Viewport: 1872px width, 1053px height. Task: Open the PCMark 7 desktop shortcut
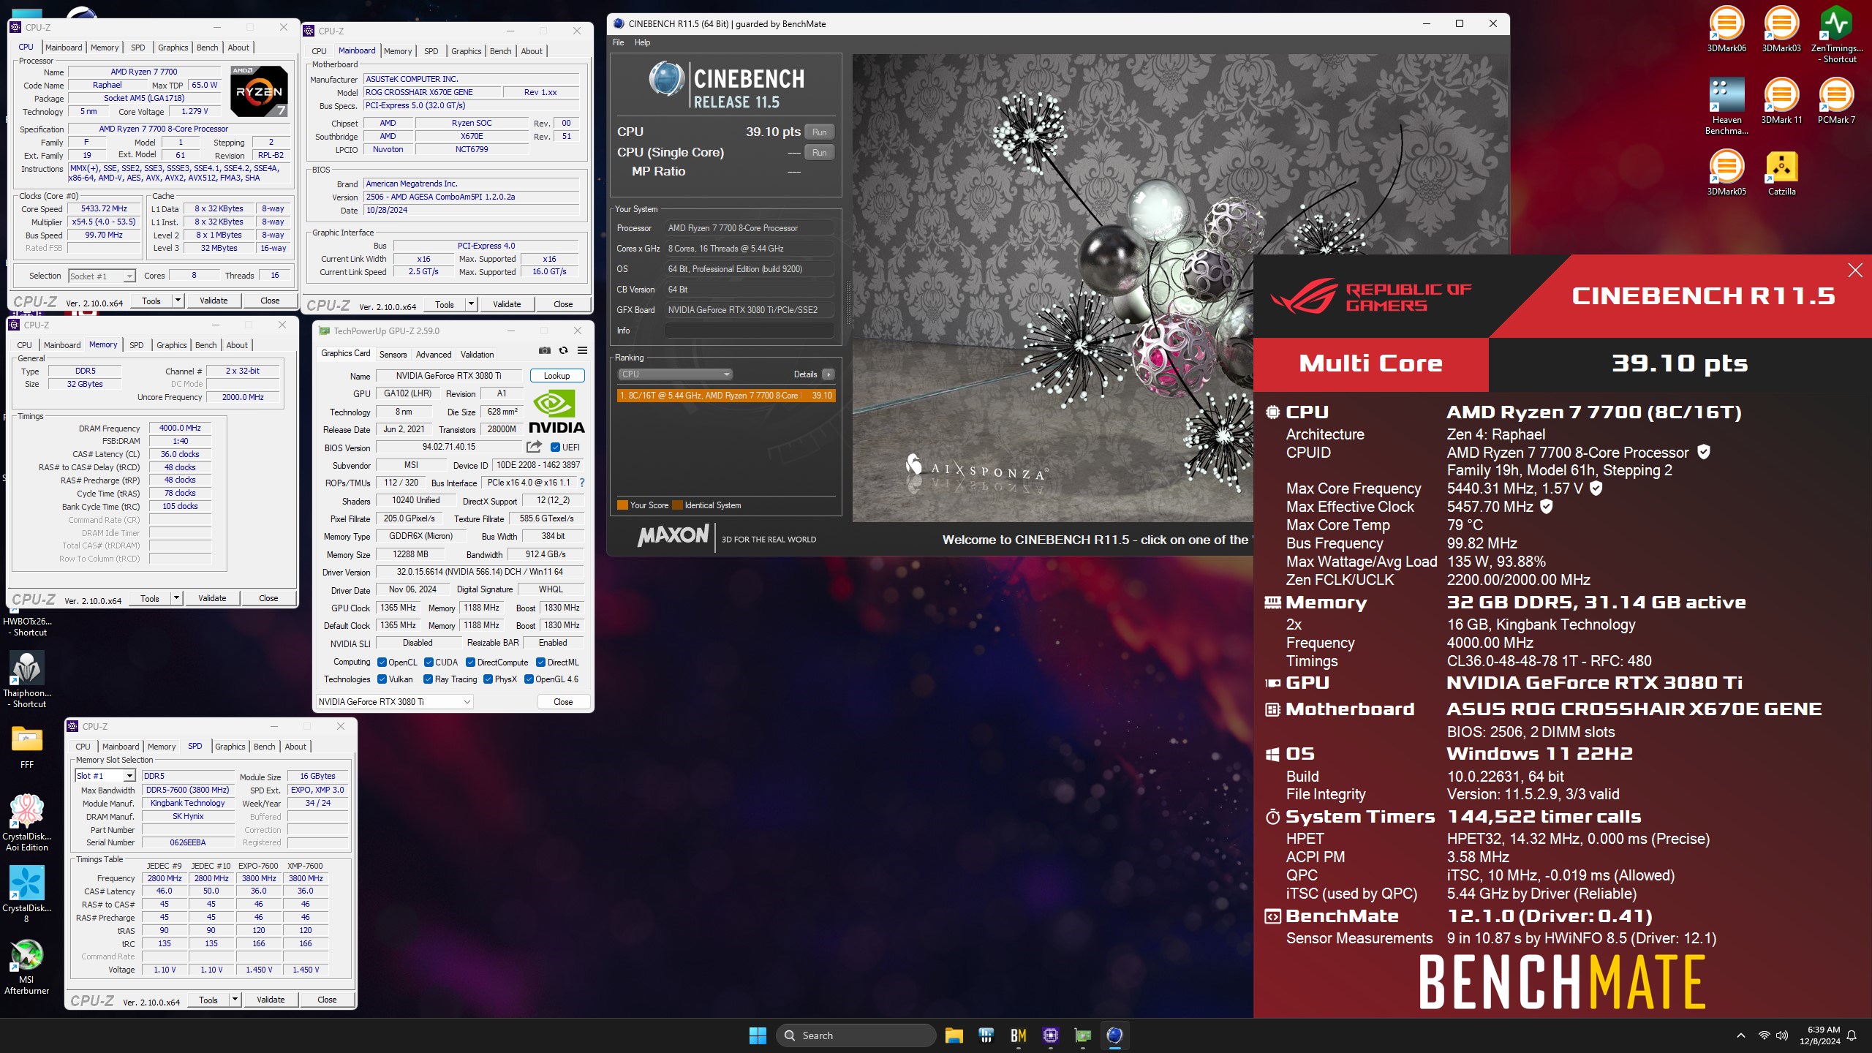pos(1836,102)
